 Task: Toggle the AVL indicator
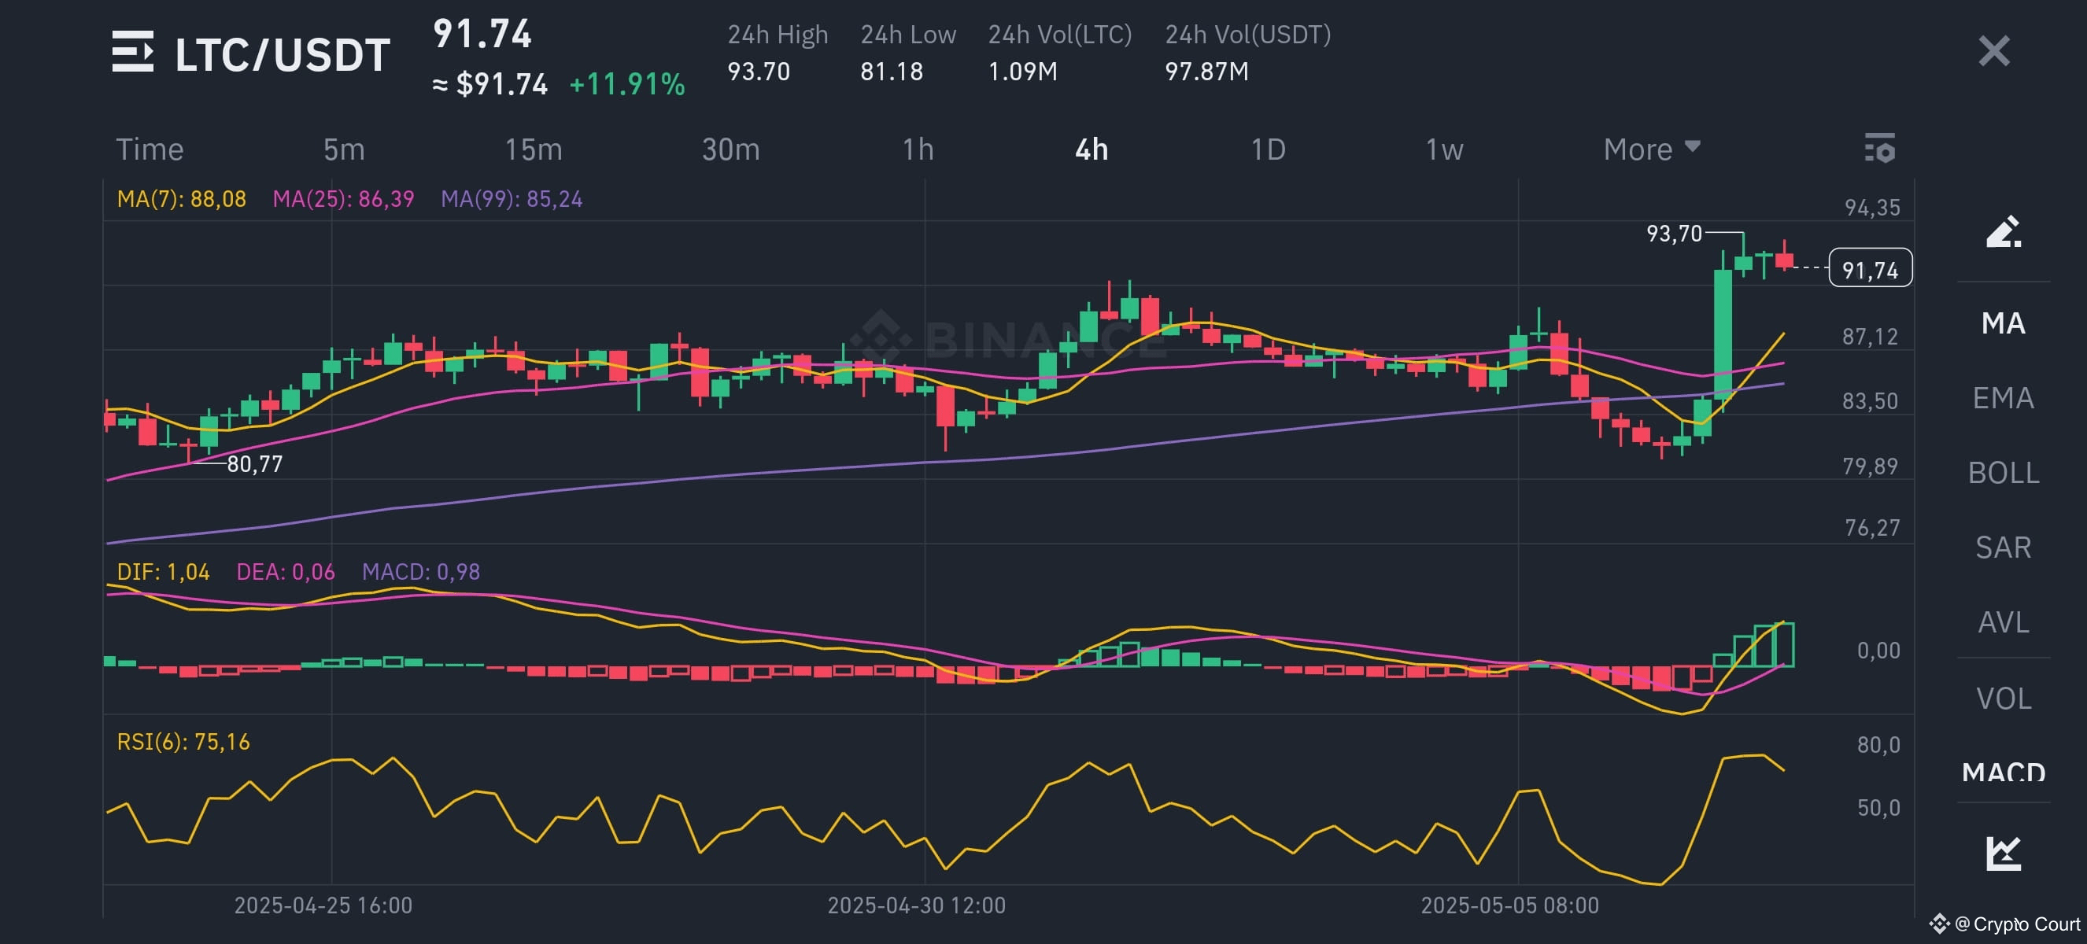tap(2003, 621)
